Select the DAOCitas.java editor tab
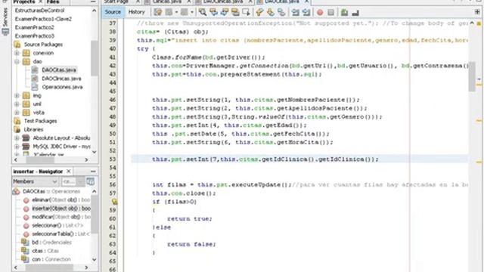484x272 pixels. tap(281, 2)
